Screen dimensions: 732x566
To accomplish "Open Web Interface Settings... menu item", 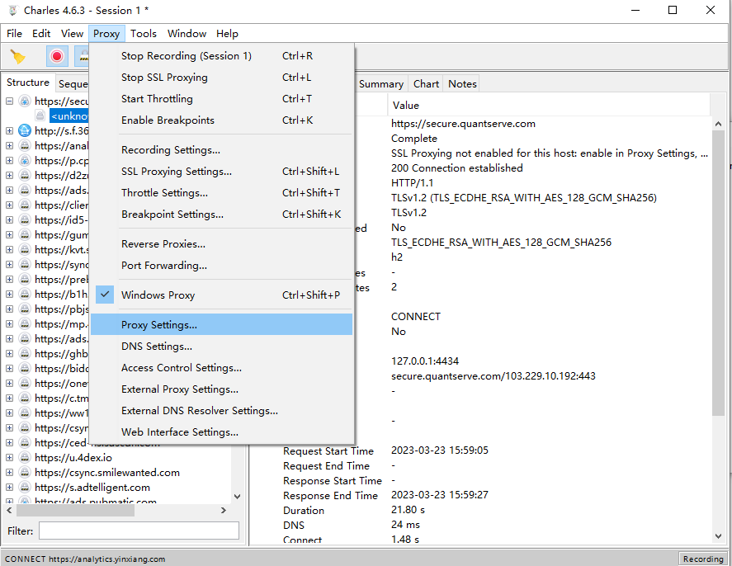I will (221, 432).
